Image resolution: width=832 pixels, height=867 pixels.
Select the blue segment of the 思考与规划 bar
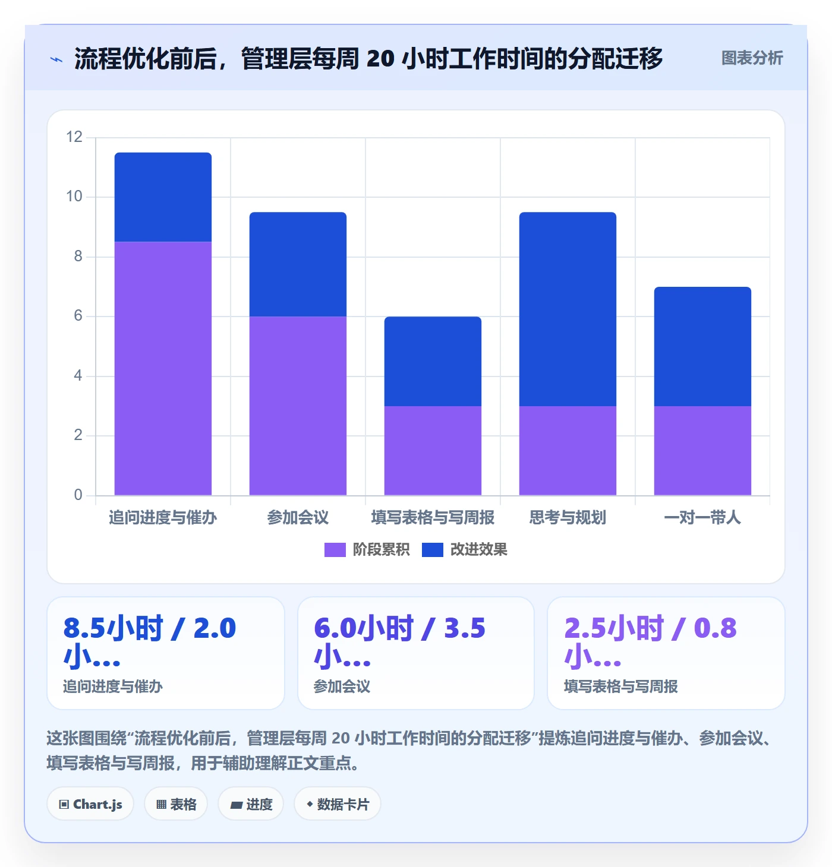(568, 309)
